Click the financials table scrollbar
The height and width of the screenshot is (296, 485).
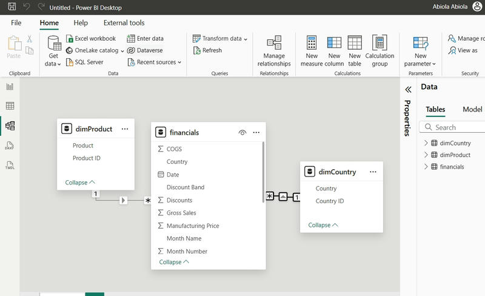pyautogui.click(x=264, y=171)
